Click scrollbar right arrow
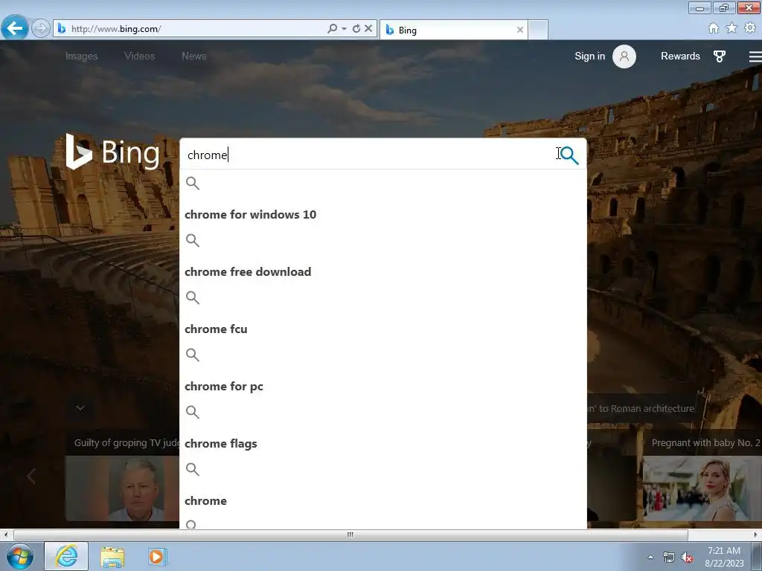Viewport: 762px width, 571px height. coord(755,535)
